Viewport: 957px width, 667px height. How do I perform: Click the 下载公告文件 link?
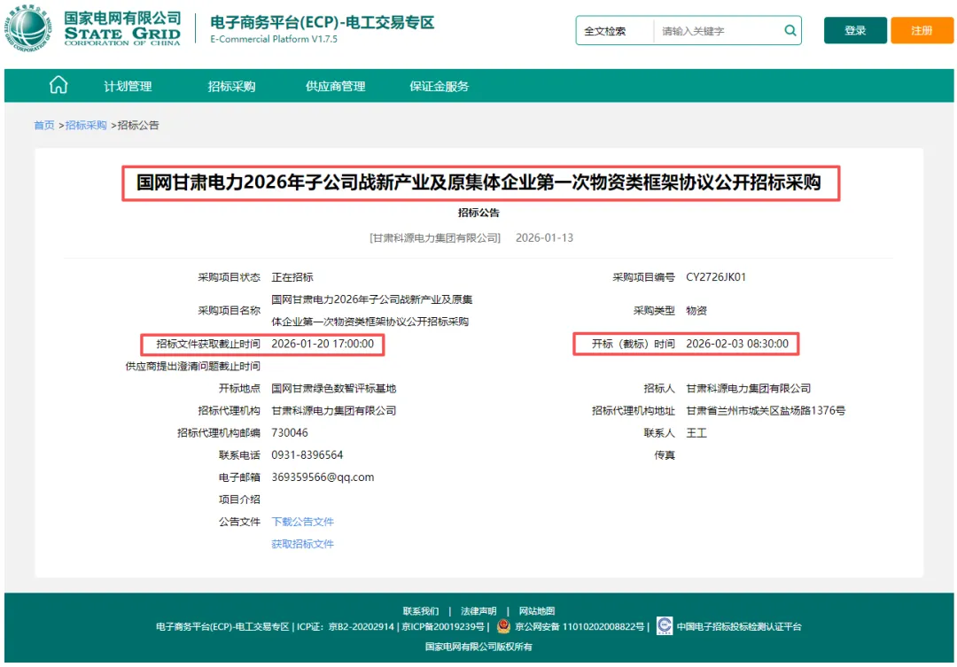303,522
